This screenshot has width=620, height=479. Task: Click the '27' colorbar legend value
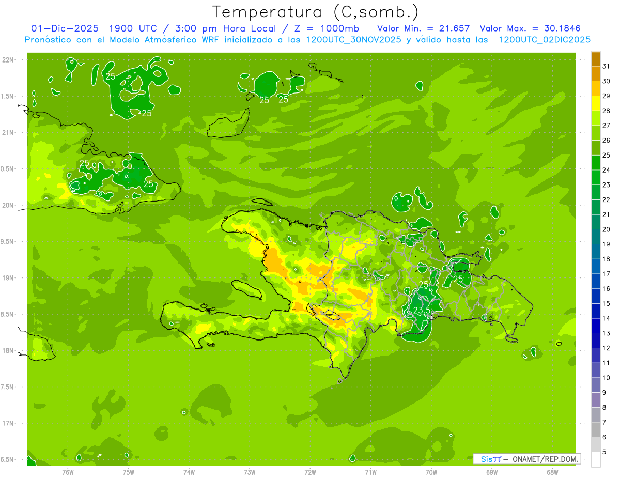[607, 125]
